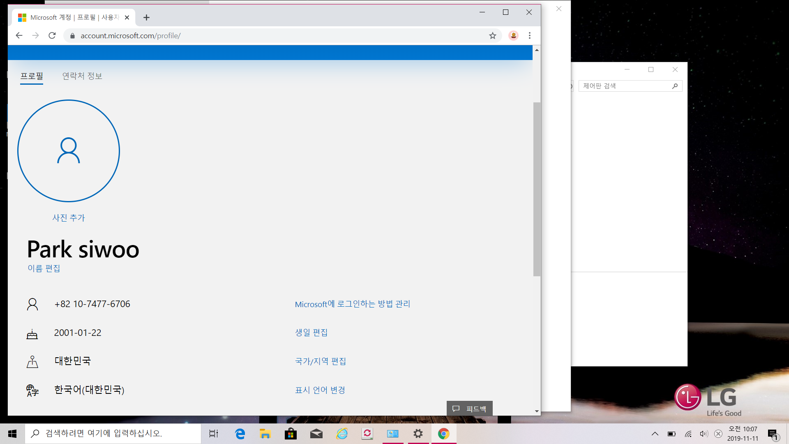Open the Mail app from the taskbar
The height and width of the screenshot is (444, 789).
[316, 433]
